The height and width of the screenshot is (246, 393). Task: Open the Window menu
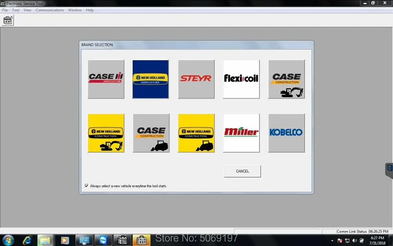pos(75,10)
